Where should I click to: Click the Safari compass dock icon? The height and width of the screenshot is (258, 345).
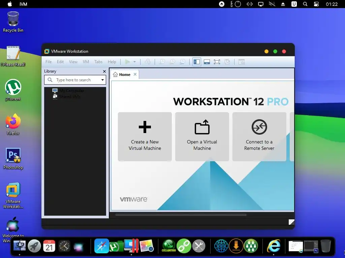click(x=102, y=246)
